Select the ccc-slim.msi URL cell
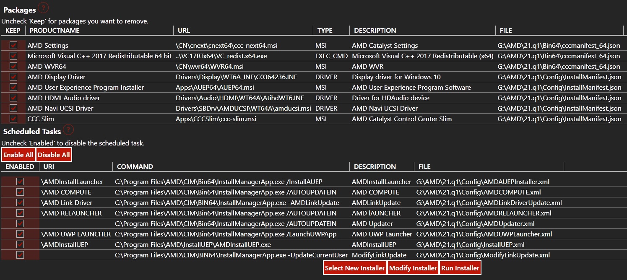Viewport: 627px width, 280px height. click(x=216, y=119)
